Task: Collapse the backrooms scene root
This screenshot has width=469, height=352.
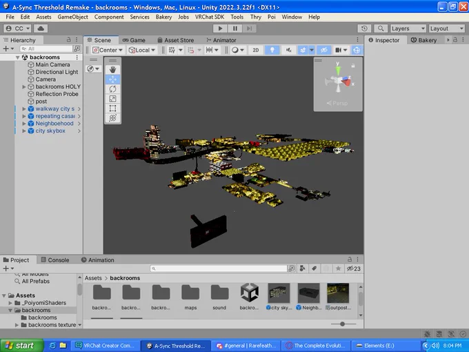Action: click(x=18, y=57)
